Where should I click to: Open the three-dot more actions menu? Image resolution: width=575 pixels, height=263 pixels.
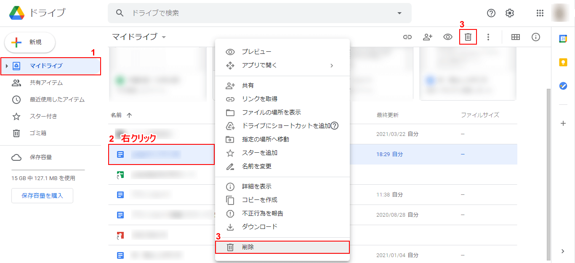(488, 37)
